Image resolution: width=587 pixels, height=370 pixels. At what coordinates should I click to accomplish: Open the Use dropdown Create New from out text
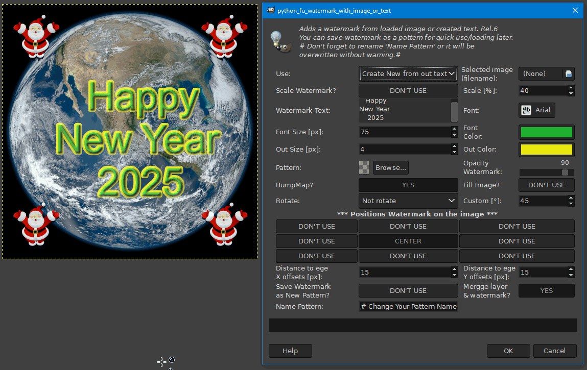[408, 73]
